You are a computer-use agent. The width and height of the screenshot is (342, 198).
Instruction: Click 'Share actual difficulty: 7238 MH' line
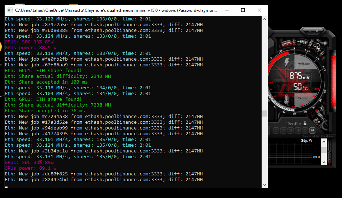[58, 105]
